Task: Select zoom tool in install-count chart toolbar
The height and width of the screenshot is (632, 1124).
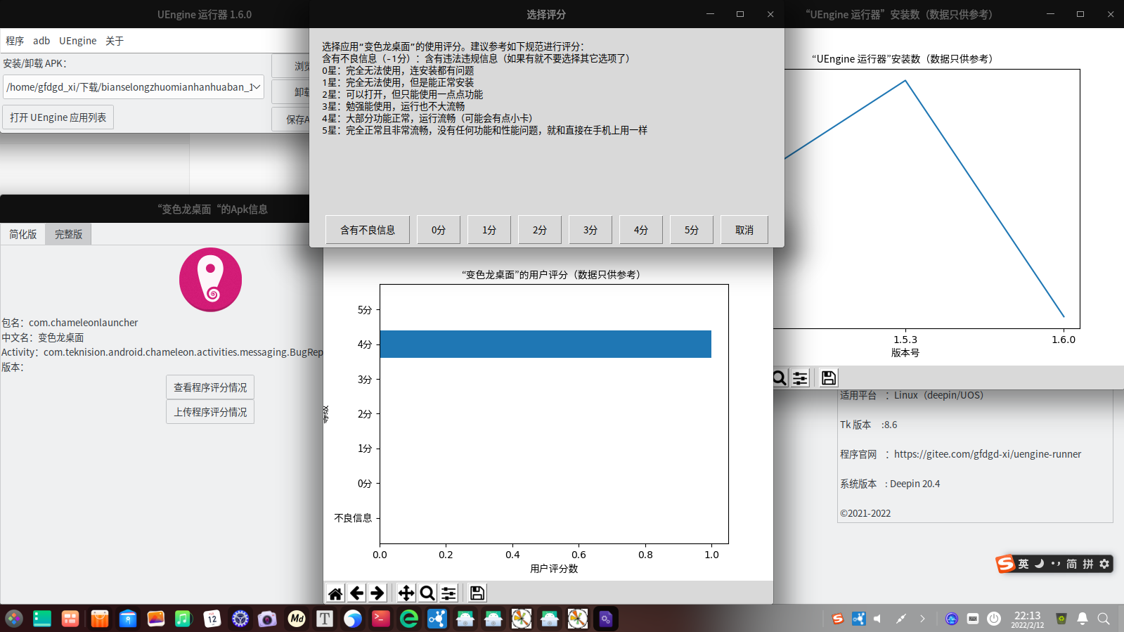Action: [x=779, y=378]
